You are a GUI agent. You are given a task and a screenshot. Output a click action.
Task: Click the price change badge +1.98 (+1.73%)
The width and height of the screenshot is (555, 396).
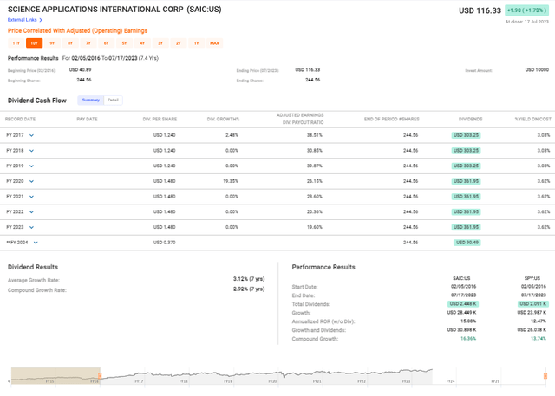[526, 10]
